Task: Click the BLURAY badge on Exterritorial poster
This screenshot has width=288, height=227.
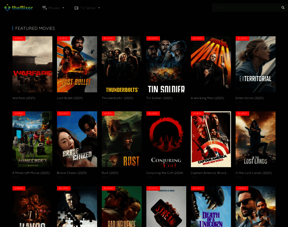Action: [242, 38]
